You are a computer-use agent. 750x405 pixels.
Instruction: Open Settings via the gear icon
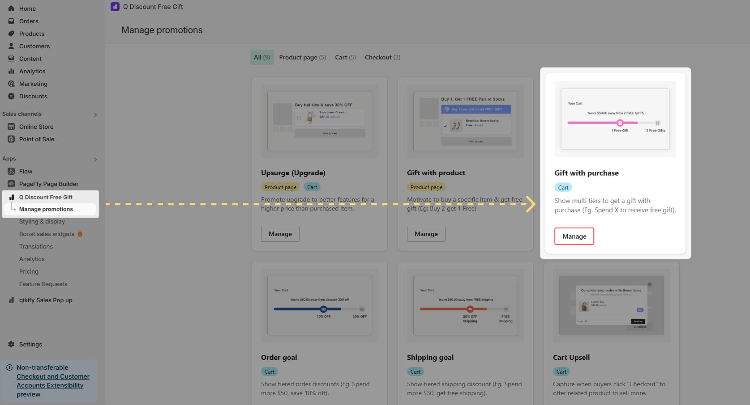pyautogui.click(x=11, y=344)
